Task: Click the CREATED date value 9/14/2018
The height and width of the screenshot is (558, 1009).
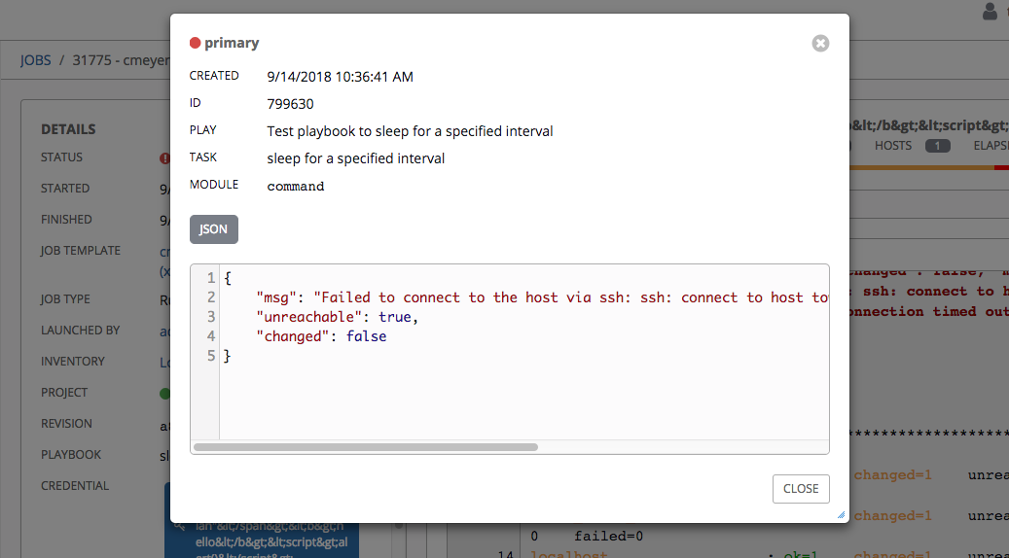Action: 340,77
